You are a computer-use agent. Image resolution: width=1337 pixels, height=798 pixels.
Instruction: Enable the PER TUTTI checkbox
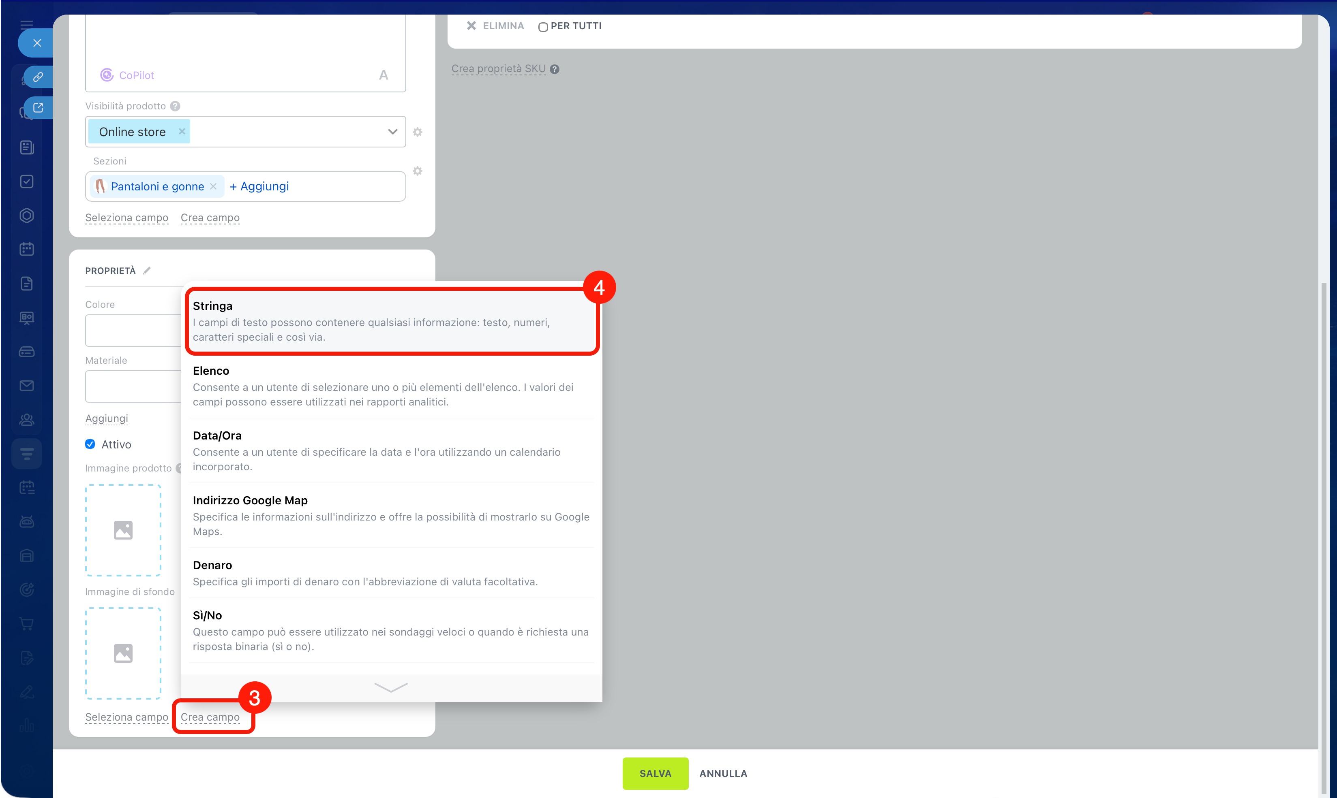pyautogui.click(x=543, y=27)
